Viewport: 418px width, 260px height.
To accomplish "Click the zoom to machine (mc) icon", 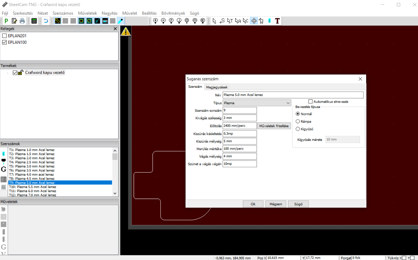I will click(203, 21).
